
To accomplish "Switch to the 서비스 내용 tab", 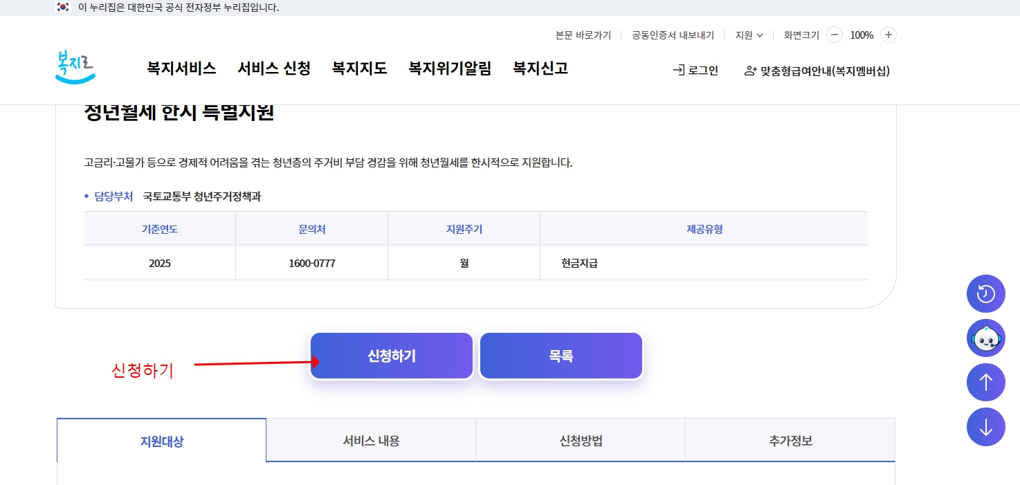I will (371, 440).
